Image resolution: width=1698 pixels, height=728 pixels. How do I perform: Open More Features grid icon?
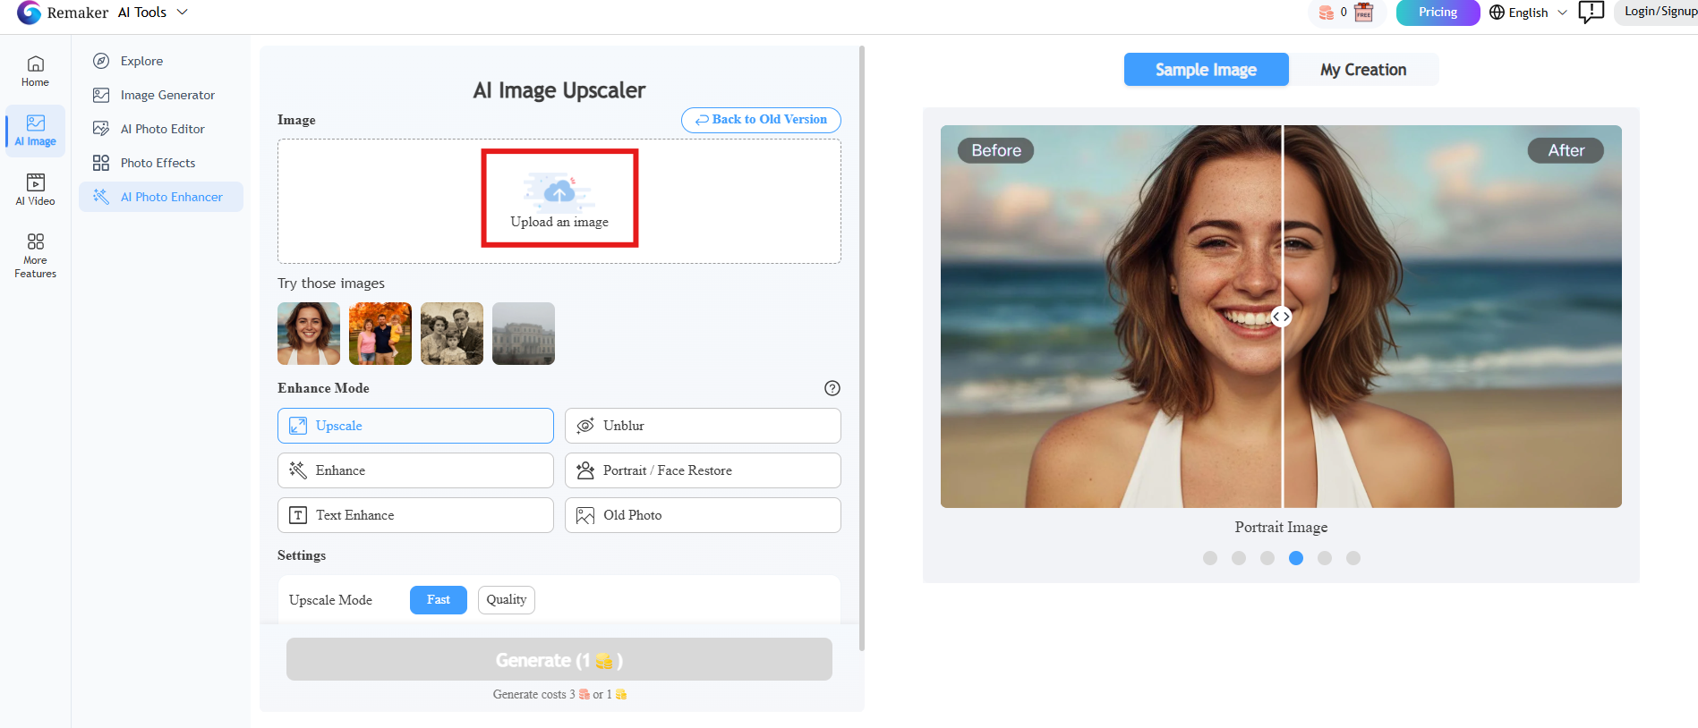pyautogui.click(x=35, y=241)
